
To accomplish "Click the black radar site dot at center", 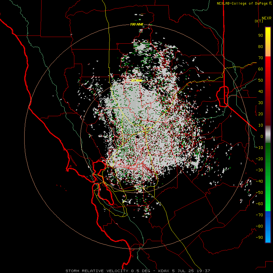I will [138, 137].
